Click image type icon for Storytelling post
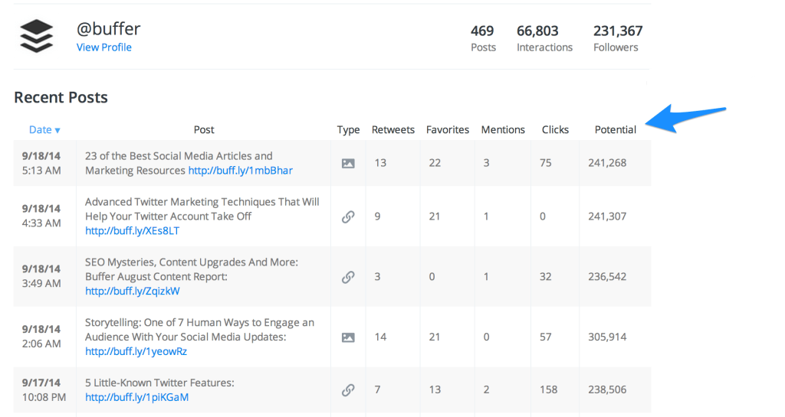This screenshot has height=417, width=785. point(348,337)
